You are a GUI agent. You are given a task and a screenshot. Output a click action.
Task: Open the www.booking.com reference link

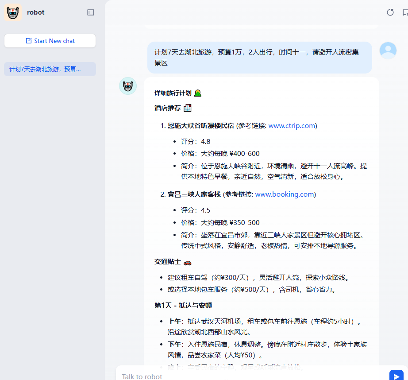click(x=285, y=194)
